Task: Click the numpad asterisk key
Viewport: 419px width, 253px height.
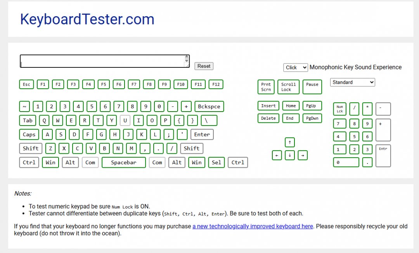Action: pos(367,109)
